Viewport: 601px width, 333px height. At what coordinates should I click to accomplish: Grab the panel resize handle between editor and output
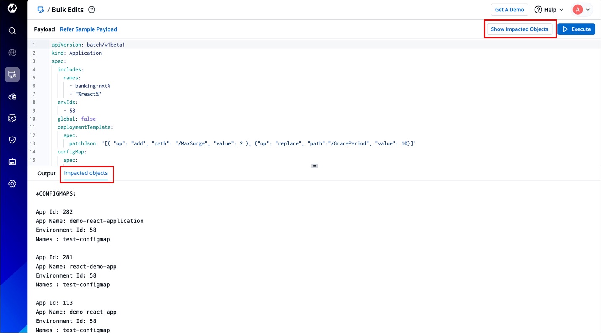click(314, 166)
